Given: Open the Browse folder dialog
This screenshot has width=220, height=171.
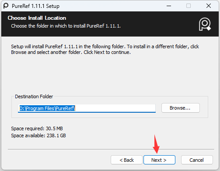Looking at the screenshot, I should click(181, 108).
